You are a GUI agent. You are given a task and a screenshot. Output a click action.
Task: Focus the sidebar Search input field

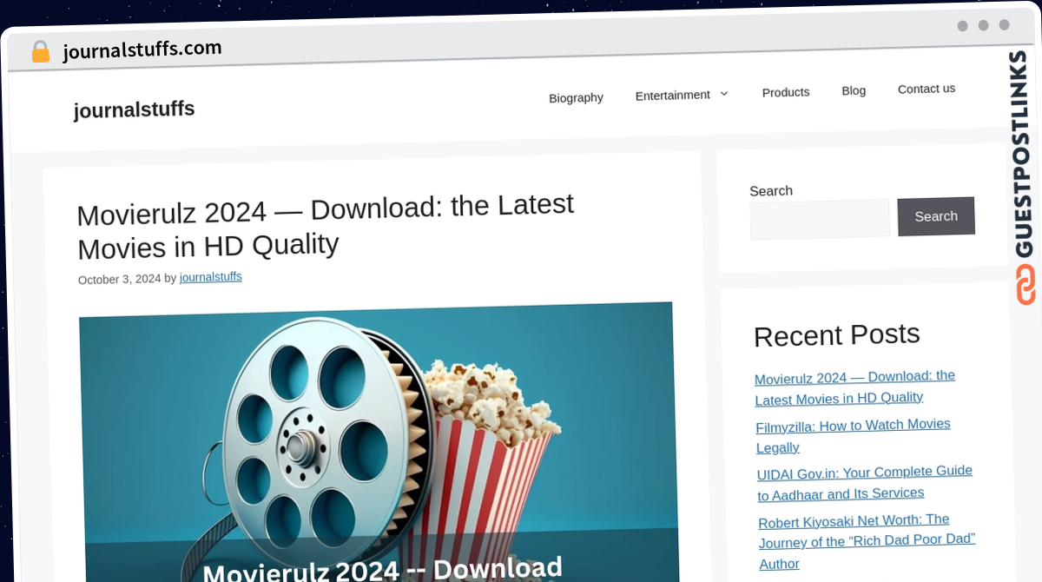click(820, 219)
